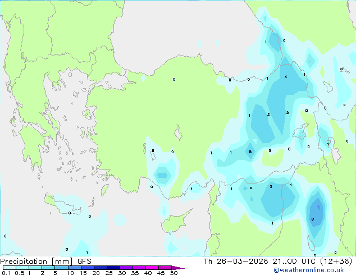356x275 pixels.
Task: Click the '4' precipitation value on the map
Action: (x=286, y=77)
